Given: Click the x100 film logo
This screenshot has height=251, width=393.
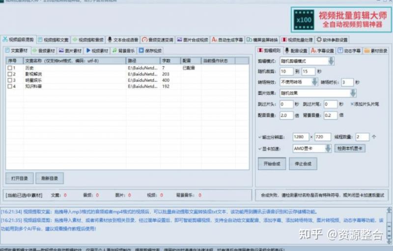Looking at the screenshot, I should coord(304,20).
